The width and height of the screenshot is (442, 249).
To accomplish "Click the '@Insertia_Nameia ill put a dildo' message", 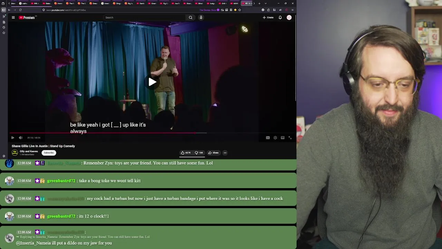I will tap(64, 243).
